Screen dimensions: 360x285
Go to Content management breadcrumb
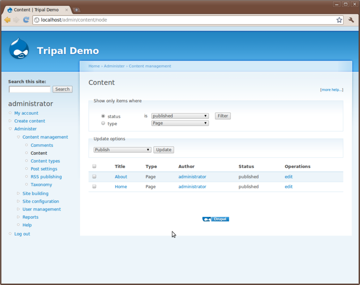point(150,66)
